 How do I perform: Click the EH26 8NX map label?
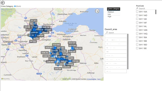coord(56,45)
